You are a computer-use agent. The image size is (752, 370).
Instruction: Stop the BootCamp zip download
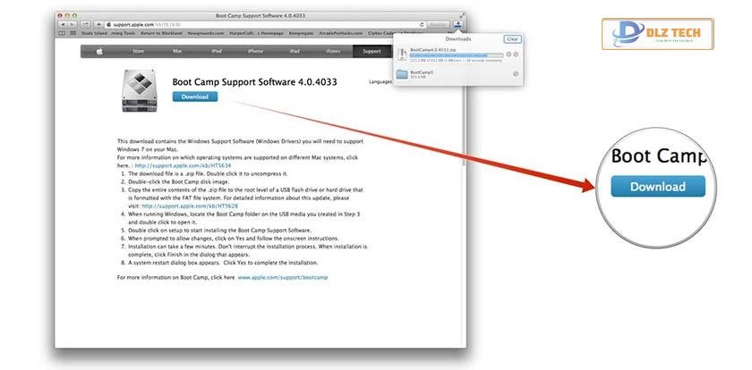coord(508,55)
